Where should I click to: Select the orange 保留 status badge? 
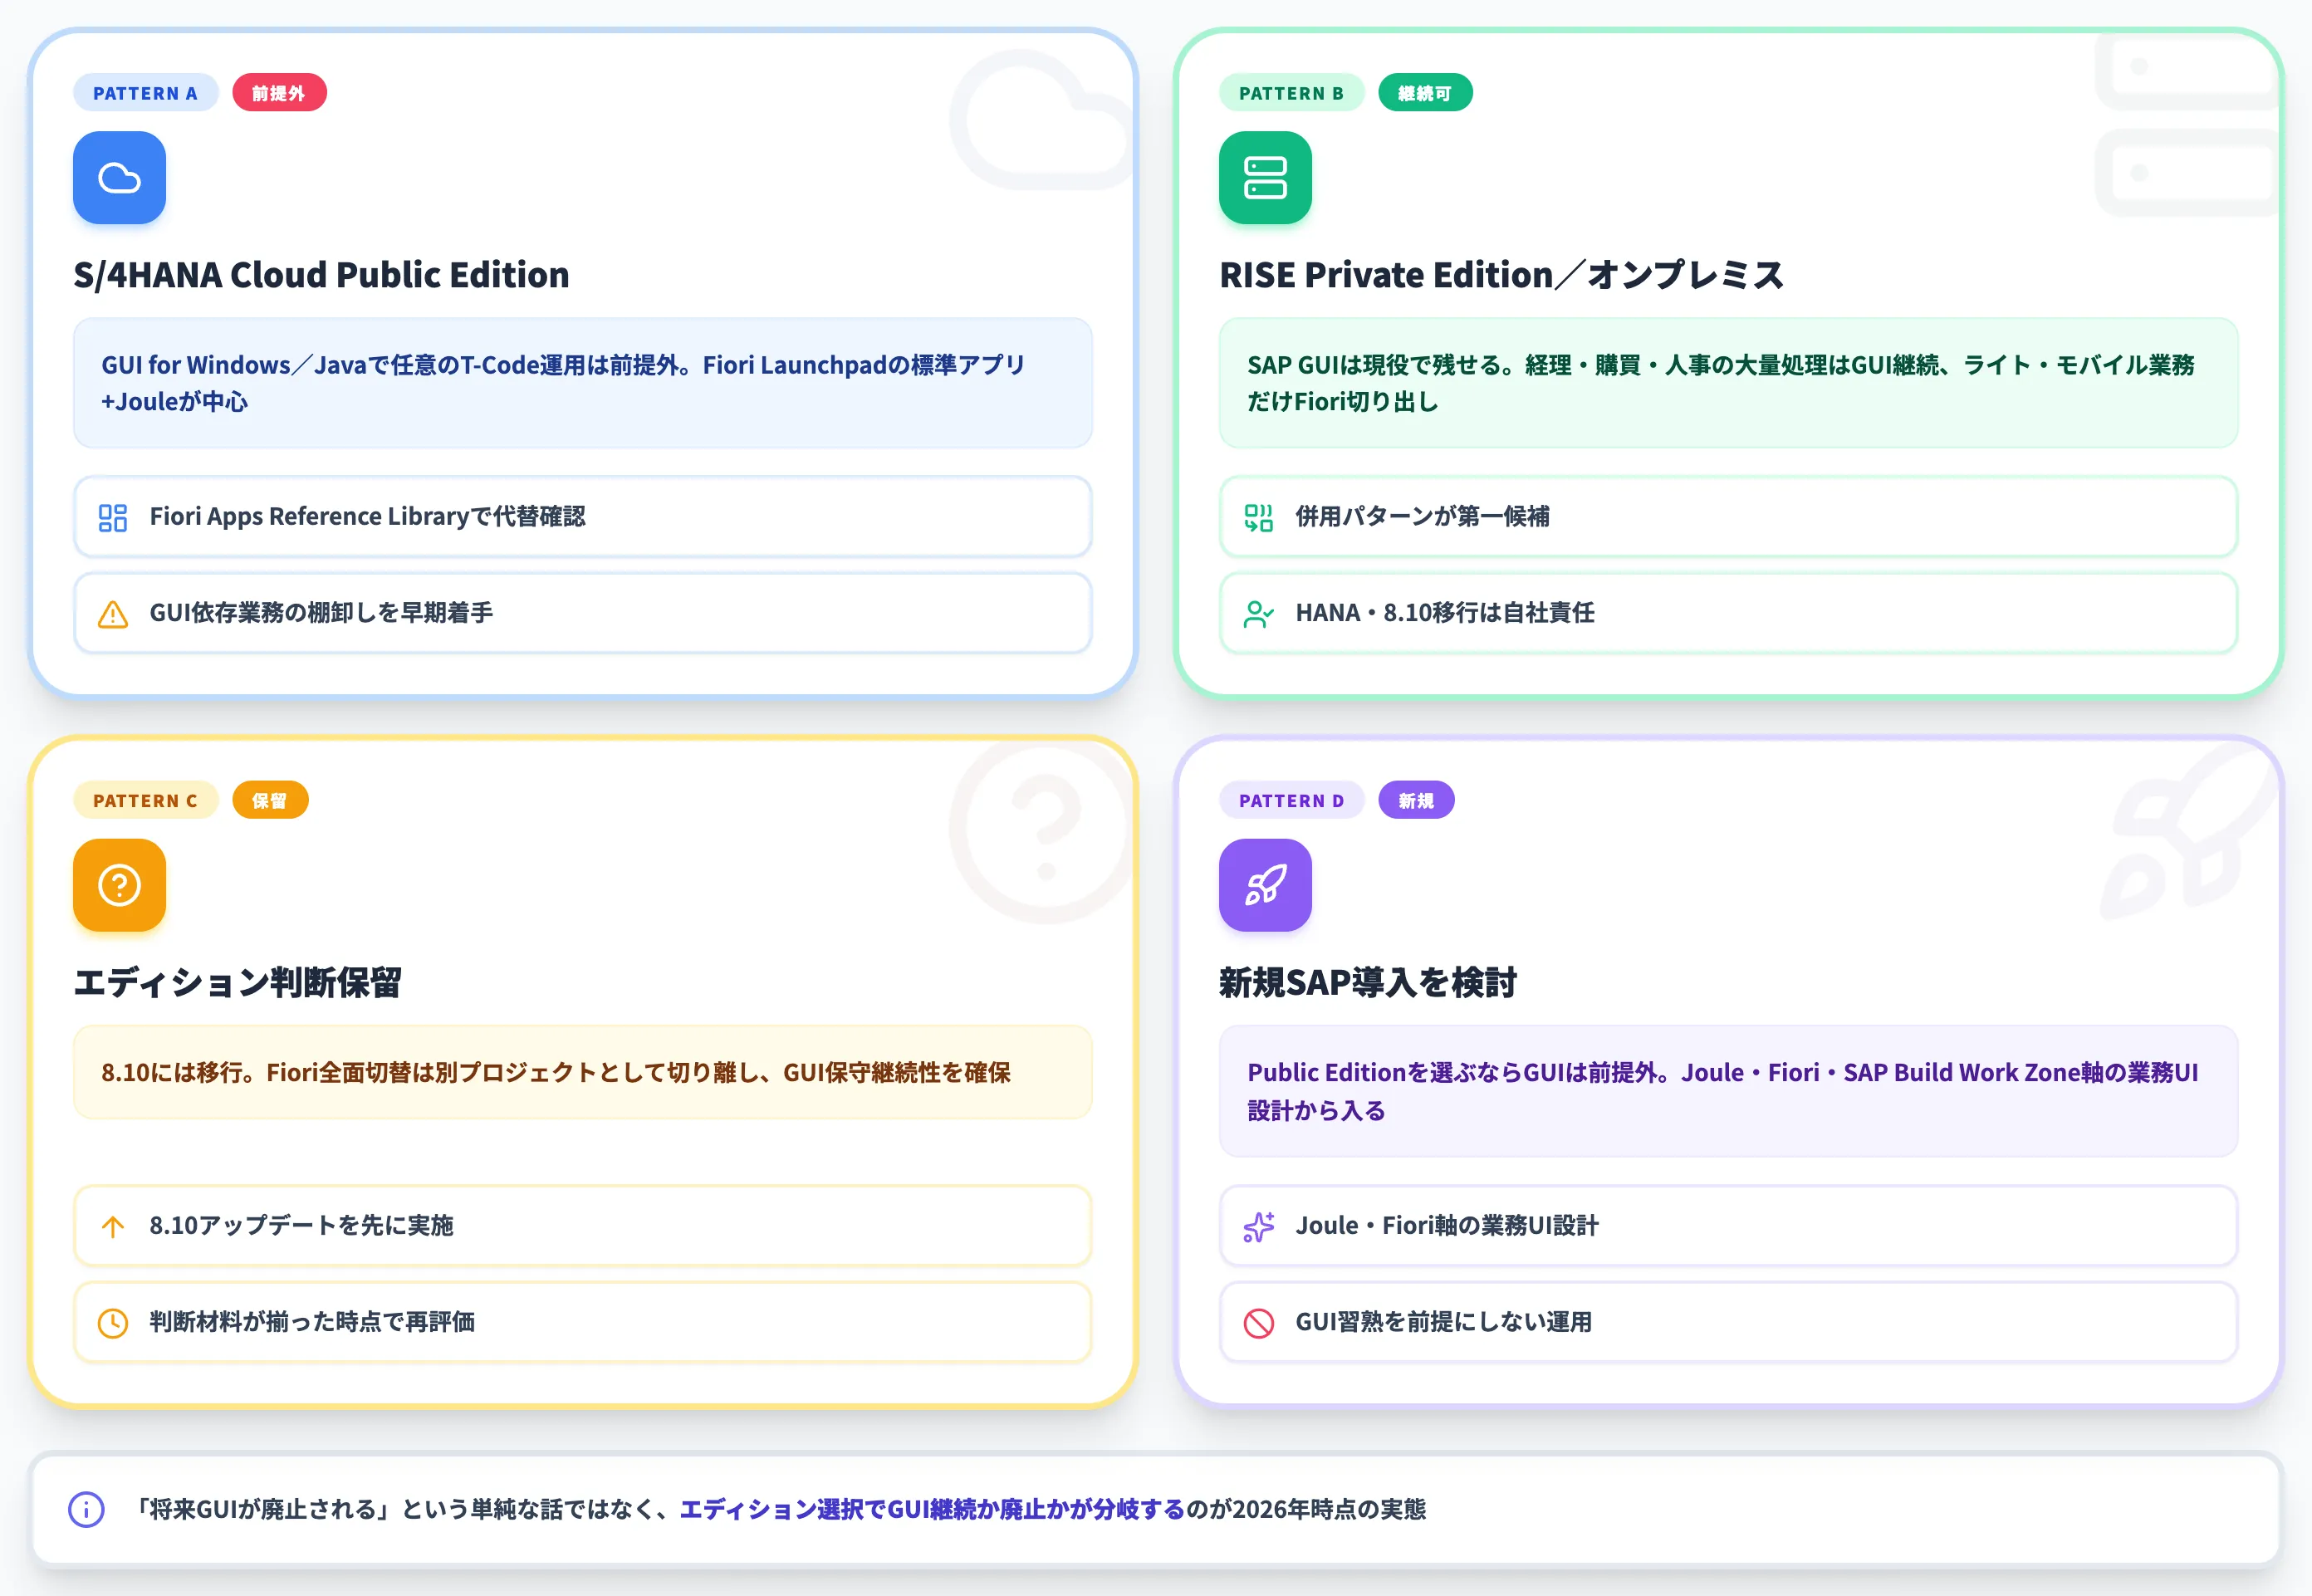pos(270,800)
